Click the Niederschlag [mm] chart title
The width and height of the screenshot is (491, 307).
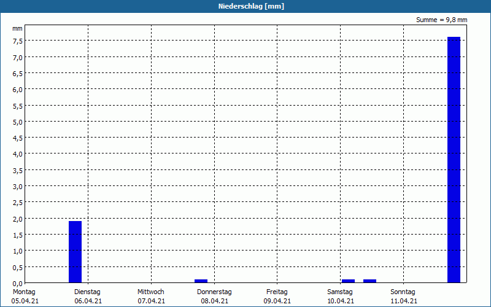click(x=251, y=6)
